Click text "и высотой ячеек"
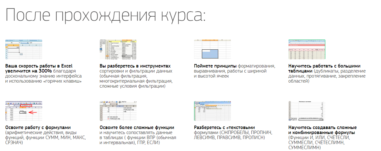The height and width of the screenshot is (151, 381). coord(211,76)
